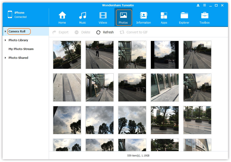Open the hamburger menu in title bar
The height and width of the screenshot is (162, 231).
[204, 5]
